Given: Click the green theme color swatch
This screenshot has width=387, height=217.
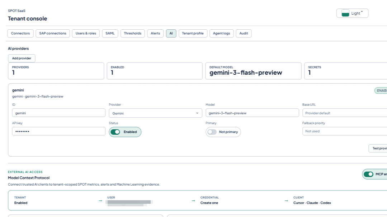Looking at the screenshot, I should tap(345, 13).
